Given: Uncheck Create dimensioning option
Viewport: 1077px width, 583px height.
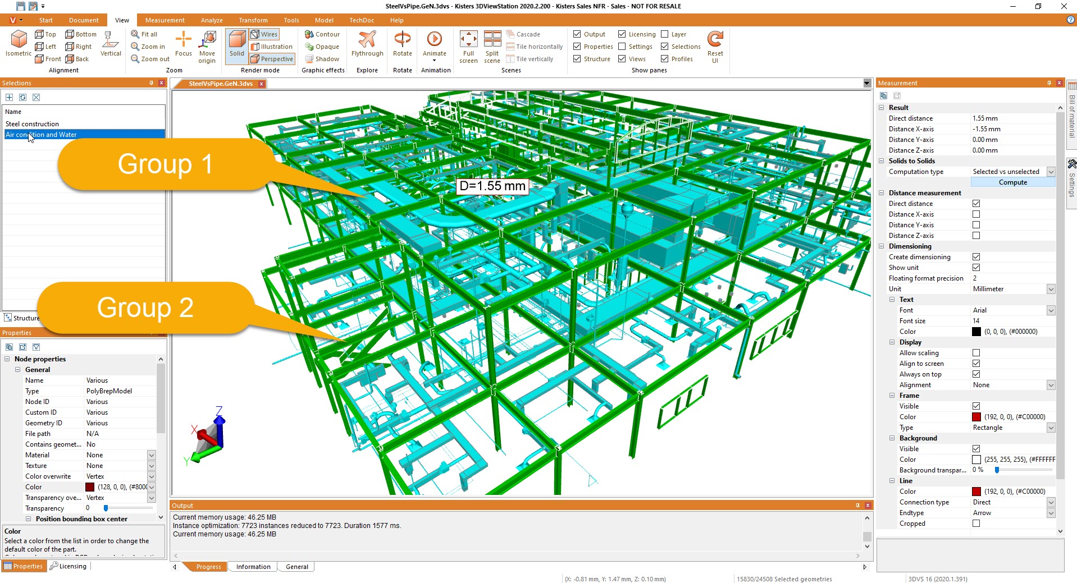Looking at the screenshot, I should tap(976, 257).
